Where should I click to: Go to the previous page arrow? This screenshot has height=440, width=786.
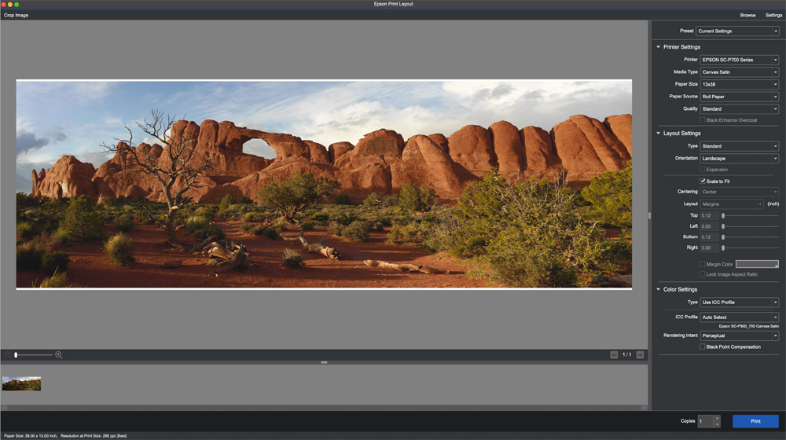tap(614, 355)
